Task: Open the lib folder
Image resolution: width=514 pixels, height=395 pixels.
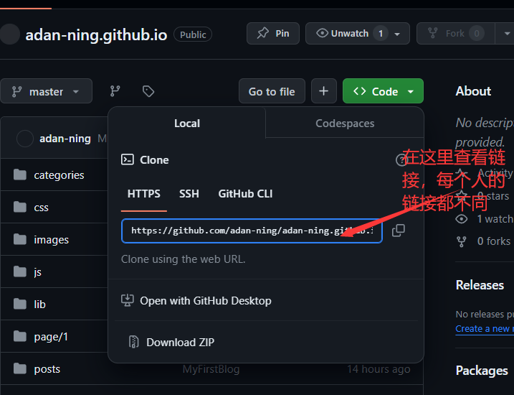Action: (39, 304)
